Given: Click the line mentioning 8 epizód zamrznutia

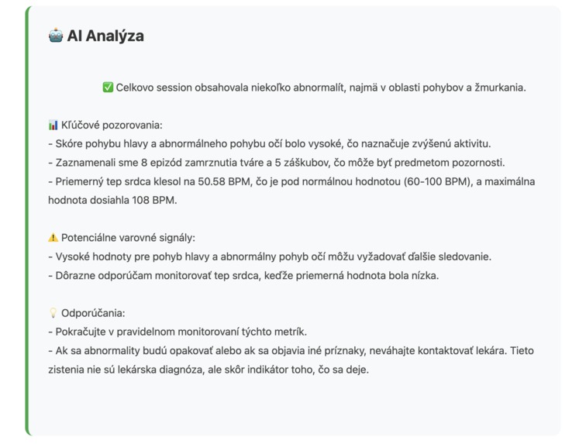Looking at the screenshot, I should 277,163.
